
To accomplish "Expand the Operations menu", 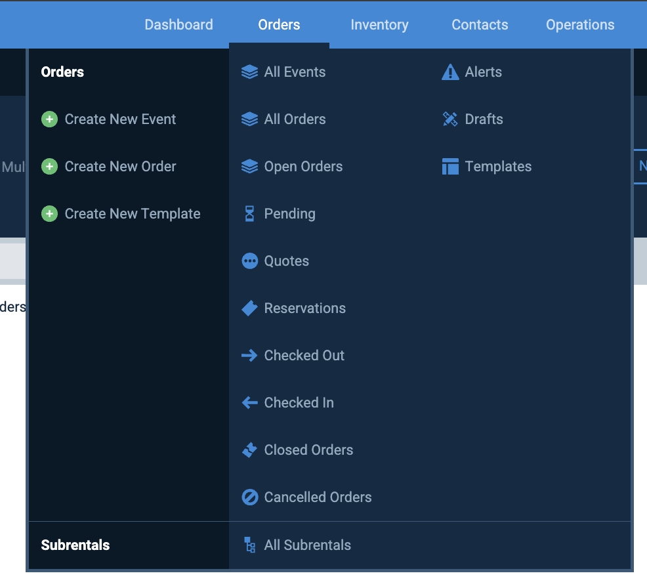I will tap(580, 25).
